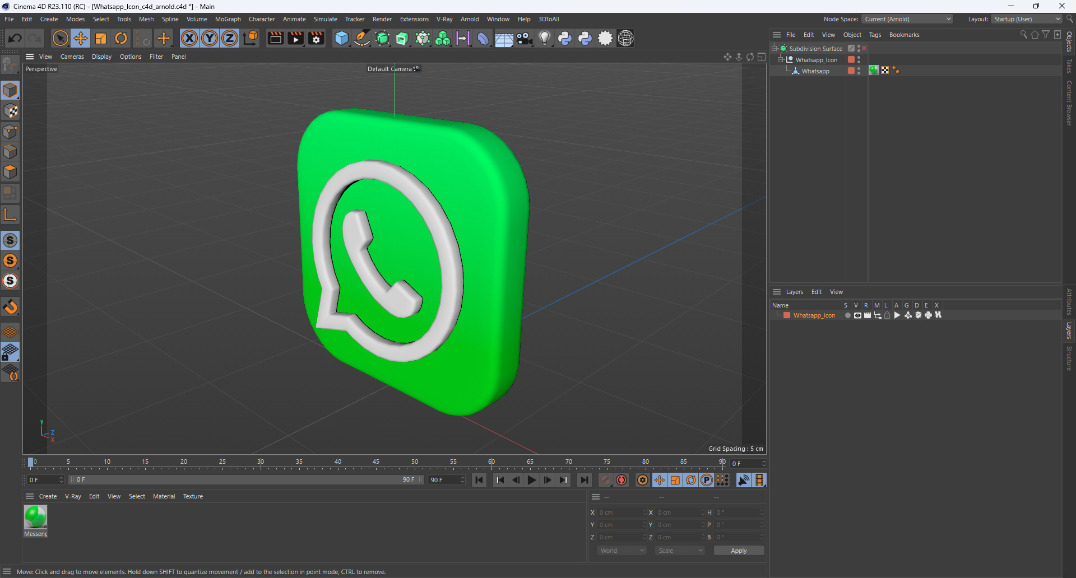The image size is (1076, 578).
Task: Click the Light bulb icon
Action: pyautogui.click(x=544, y=38)
